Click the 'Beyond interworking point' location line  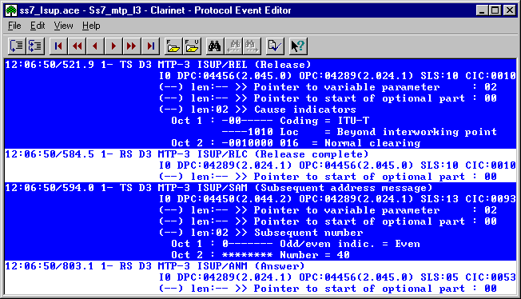[359, 132]
